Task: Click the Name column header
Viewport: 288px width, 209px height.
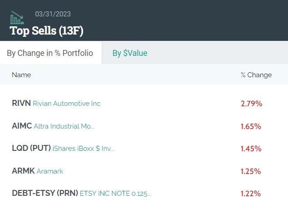Action: pos(21,75)
